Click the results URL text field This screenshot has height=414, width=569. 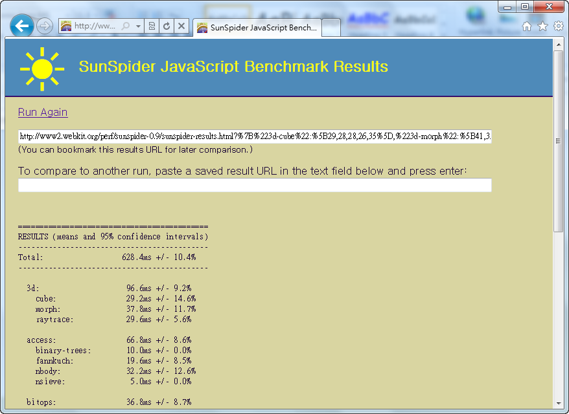255,136
